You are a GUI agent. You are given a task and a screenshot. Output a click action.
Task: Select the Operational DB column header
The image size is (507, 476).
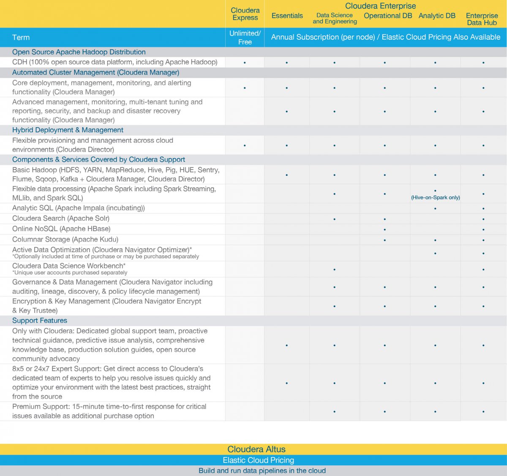click(388, 16)
